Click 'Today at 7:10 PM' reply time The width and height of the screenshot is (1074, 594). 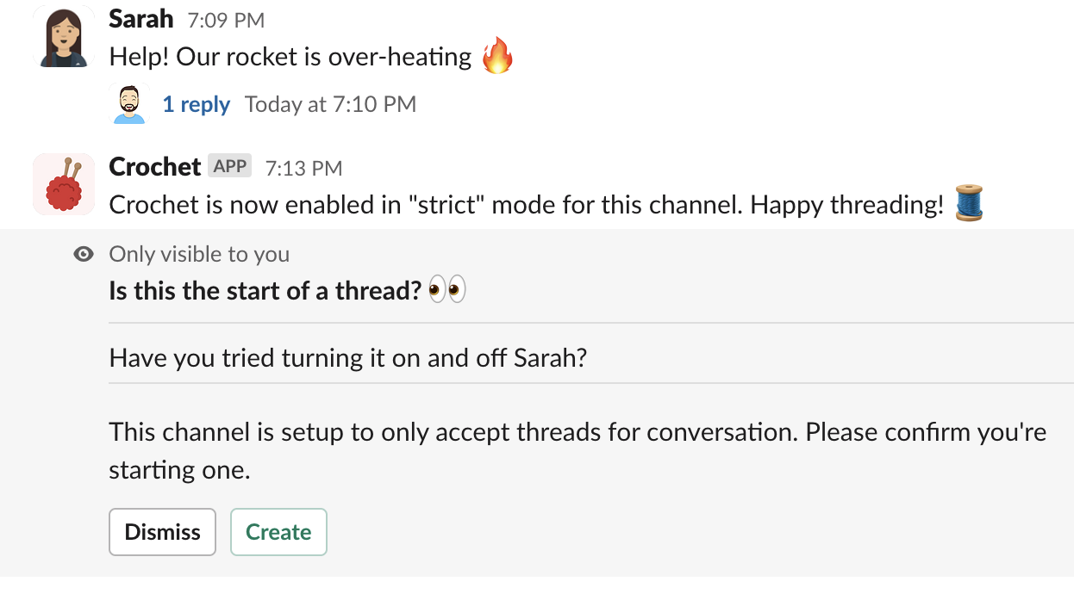click(x=330, y=104)
